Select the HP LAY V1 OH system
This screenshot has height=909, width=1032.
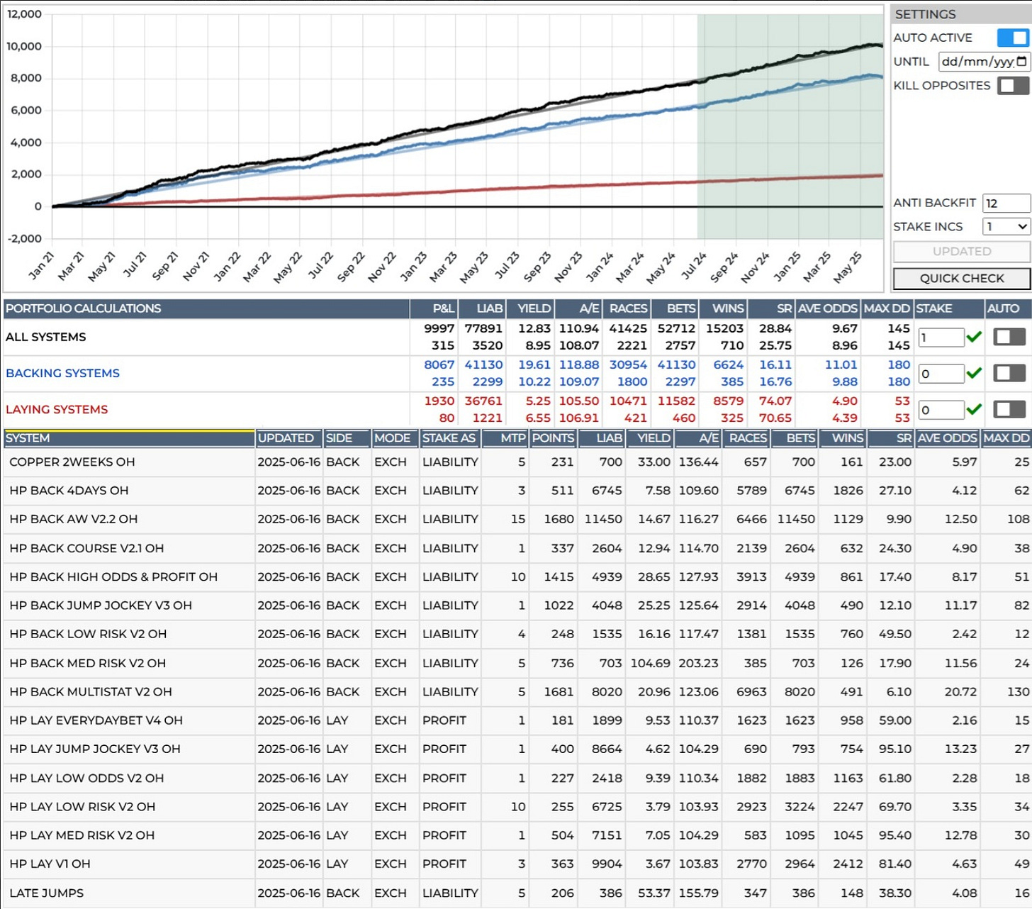coord(50,864)
